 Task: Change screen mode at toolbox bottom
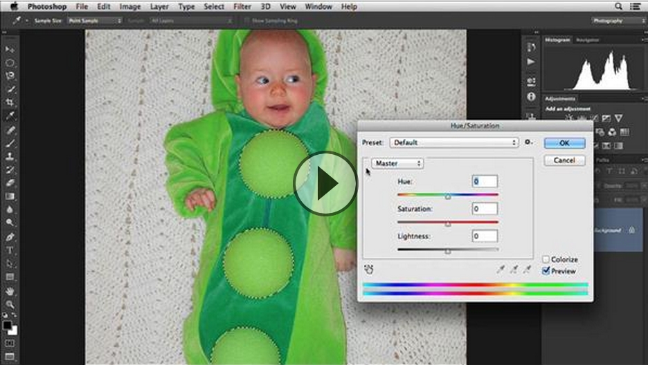click(x=10, y=356)
